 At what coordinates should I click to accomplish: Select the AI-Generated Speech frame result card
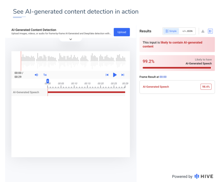[170, 87]
